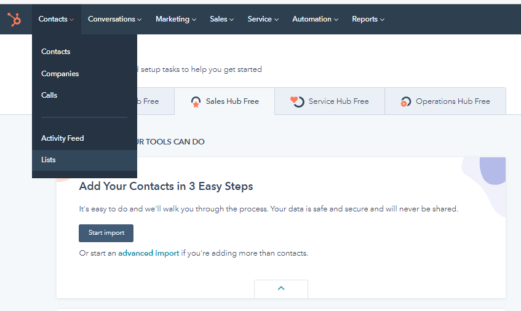The height and width of the screenshot is (311, 521).
Task: Click the Operations Hub gear icon
Action: (x=405, y=102)
